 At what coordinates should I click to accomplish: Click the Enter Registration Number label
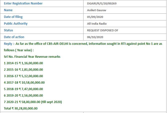pos(23,3)
